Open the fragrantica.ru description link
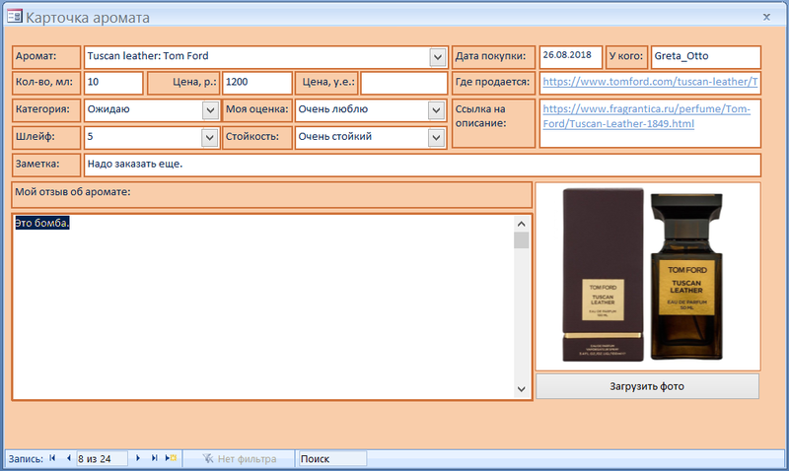 coord(647,116)
